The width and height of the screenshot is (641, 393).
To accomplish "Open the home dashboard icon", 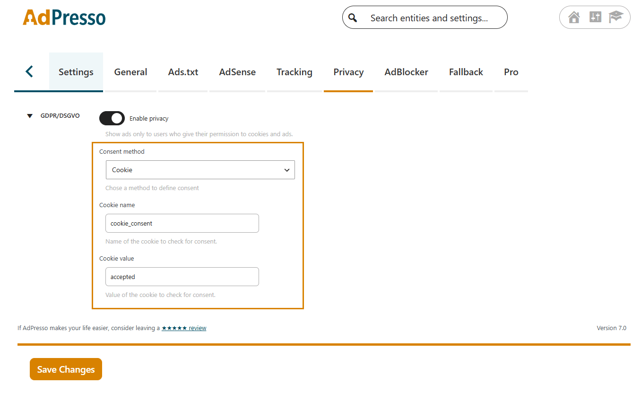I will [574, 17].
